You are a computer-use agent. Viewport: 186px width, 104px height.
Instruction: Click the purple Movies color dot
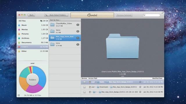click(x=19, y=29)
